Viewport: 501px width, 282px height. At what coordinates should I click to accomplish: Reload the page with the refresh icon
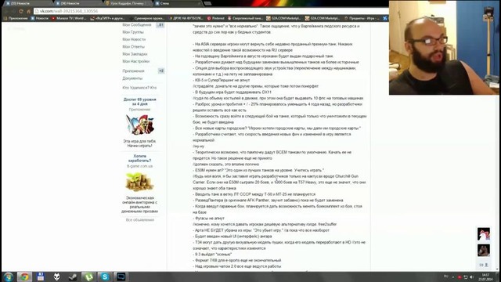tap(21, 11)
